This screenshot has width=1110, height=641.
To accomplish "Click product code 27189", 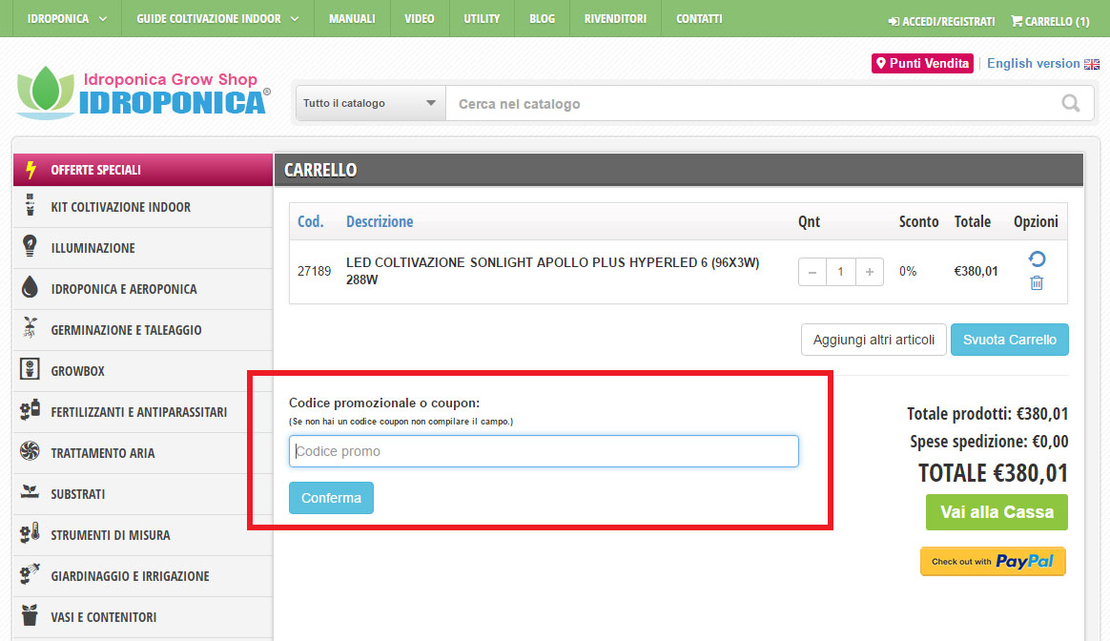I will (x=315, y=271).
